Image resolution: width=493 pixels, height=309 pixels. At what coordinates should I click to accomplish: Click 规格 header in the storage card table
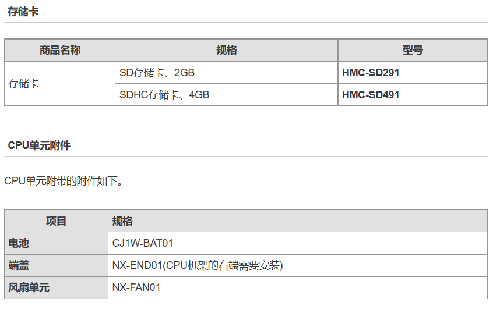pyautogui.click(x=226, y=51)
